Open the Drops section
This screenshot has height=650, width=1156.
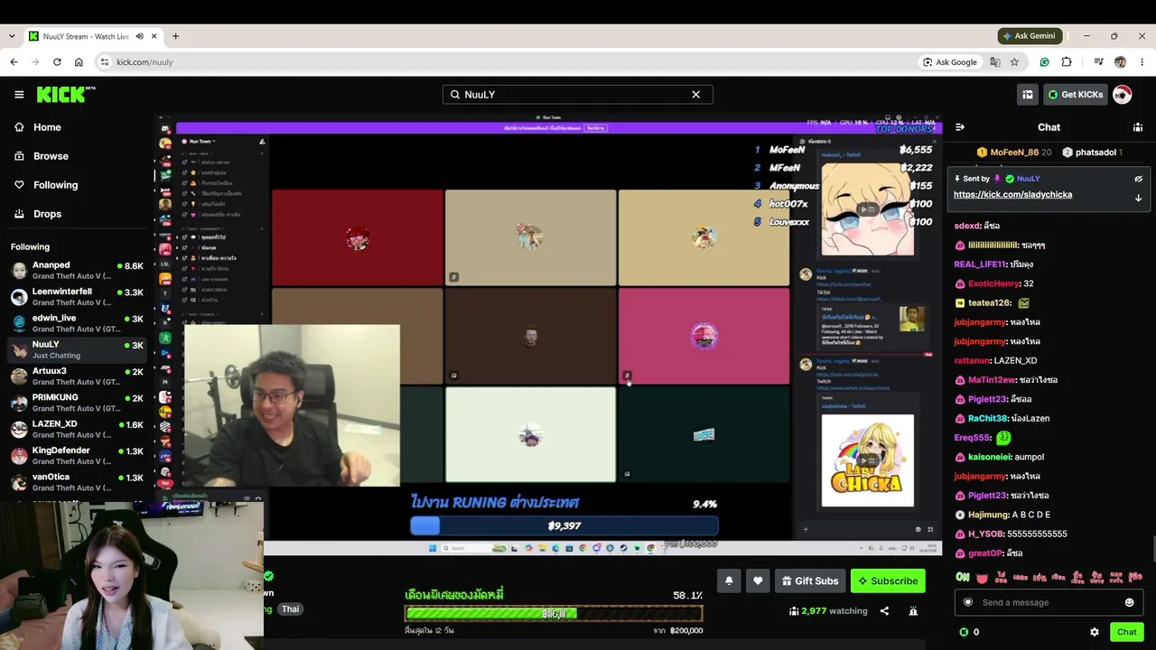(x=47, y=214)
